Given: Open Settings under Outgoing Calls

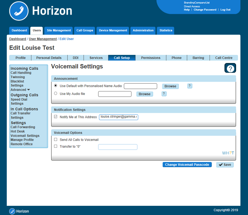Looking at the screenshot, I should click(x=17, y=104).
